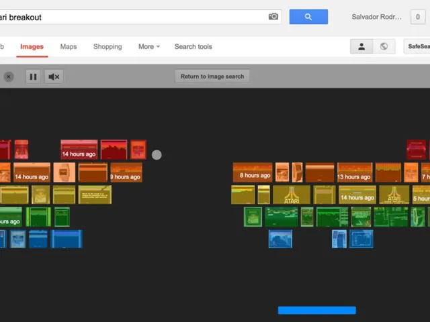
Task: Expand the More dropdown menu
Action: pyautogui.click(x=149, y=46)
